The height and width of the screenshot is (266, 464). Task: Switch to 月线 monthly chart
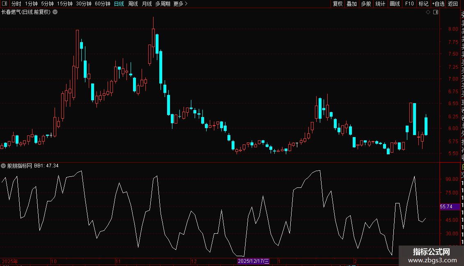147,4
